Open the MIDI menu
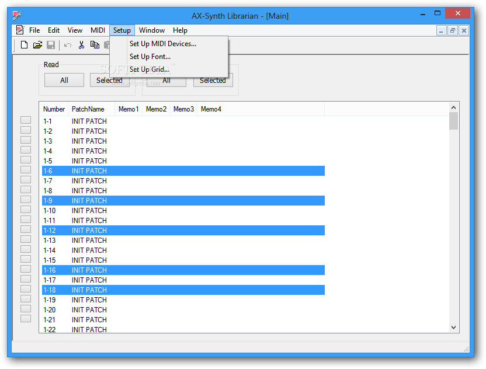Image resolution: width=486 pixels, height=369 pixels. point(98,30)
